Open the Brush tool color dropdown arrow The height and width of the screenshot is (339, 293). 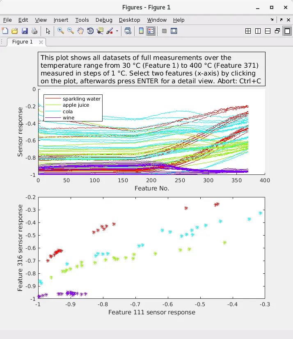[x=117, y=31]
